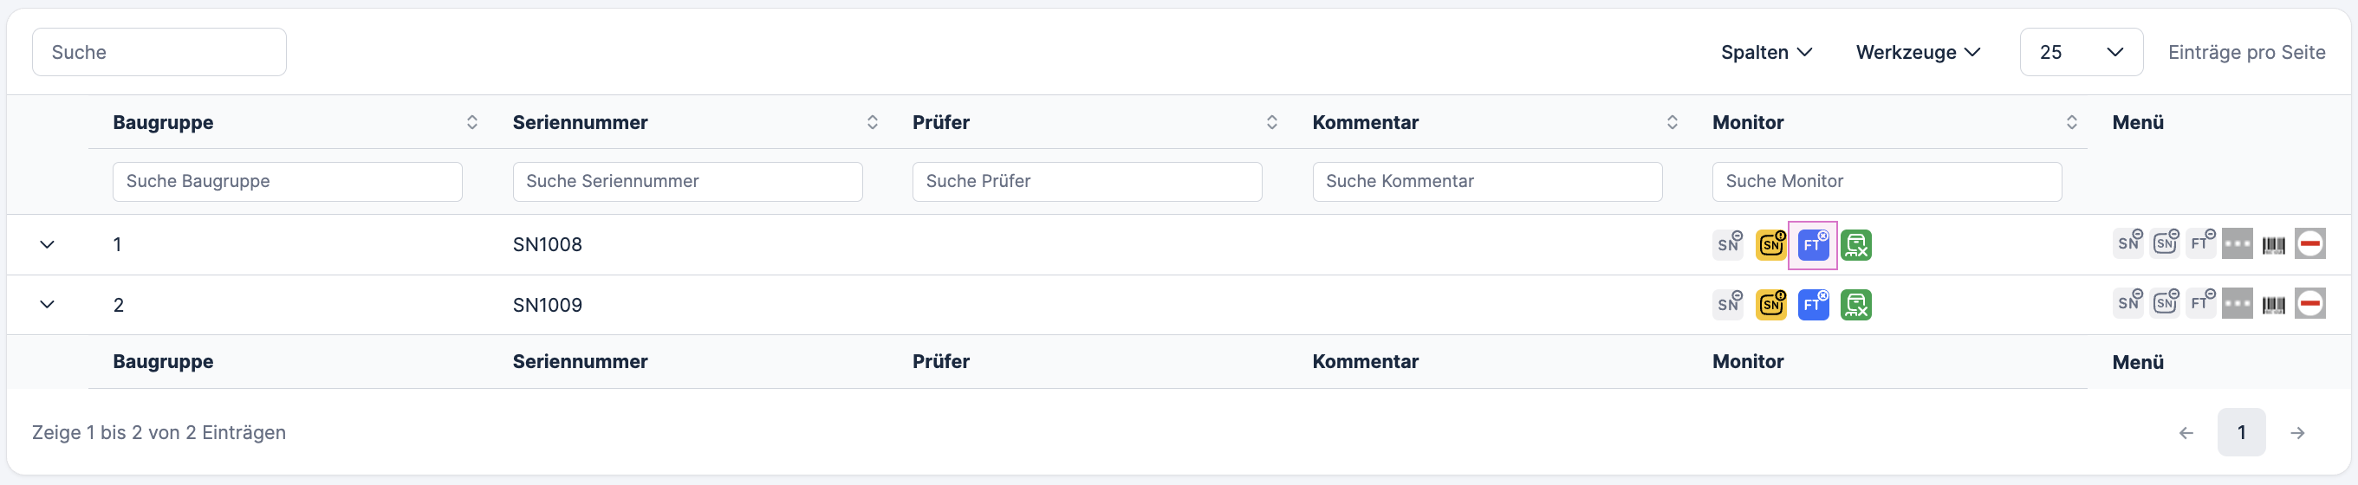Image resolution: width=2358 pixels, height=485 pixels.
Task: Click the gray SN monitor icon for SN1008
Action: pyautogui.click(x=1728, y=244)
